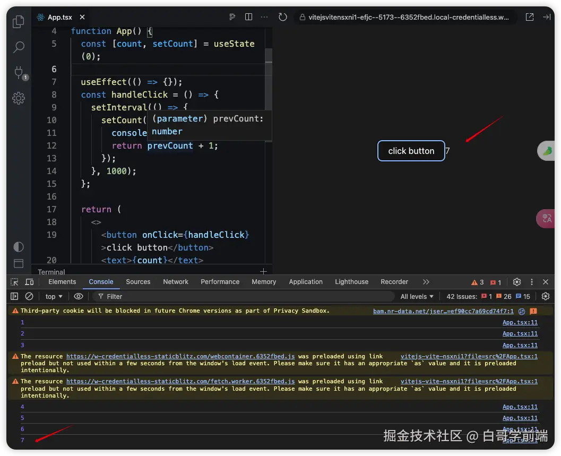Image resolution: width=561 pixels, height=456 pixels.
Task: Click the console Filter input field
Action: click(243, 296)
